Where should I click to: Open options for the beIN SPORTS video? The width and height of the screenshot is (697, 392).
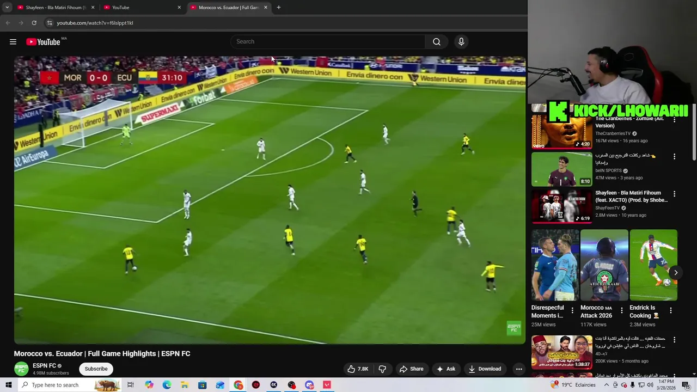[x=674, y=157]
